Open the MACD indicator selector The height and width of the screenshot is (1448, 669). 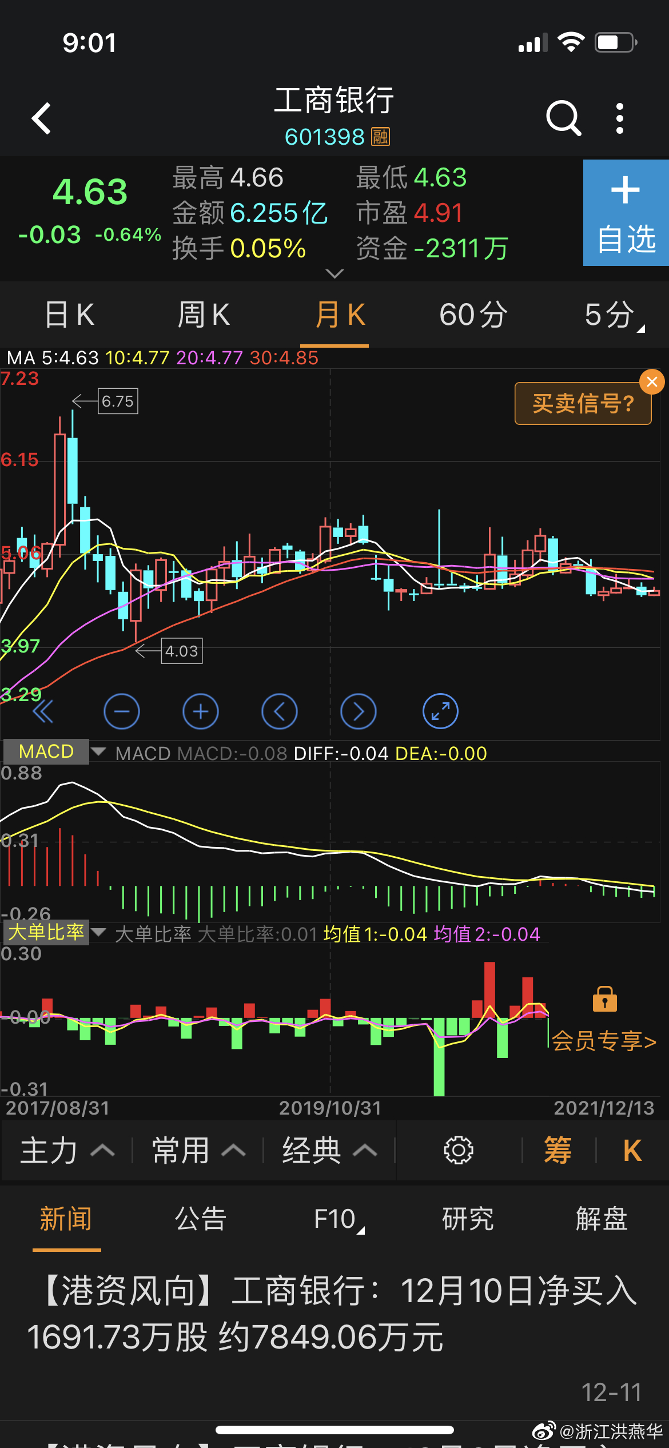click(54, 751)
